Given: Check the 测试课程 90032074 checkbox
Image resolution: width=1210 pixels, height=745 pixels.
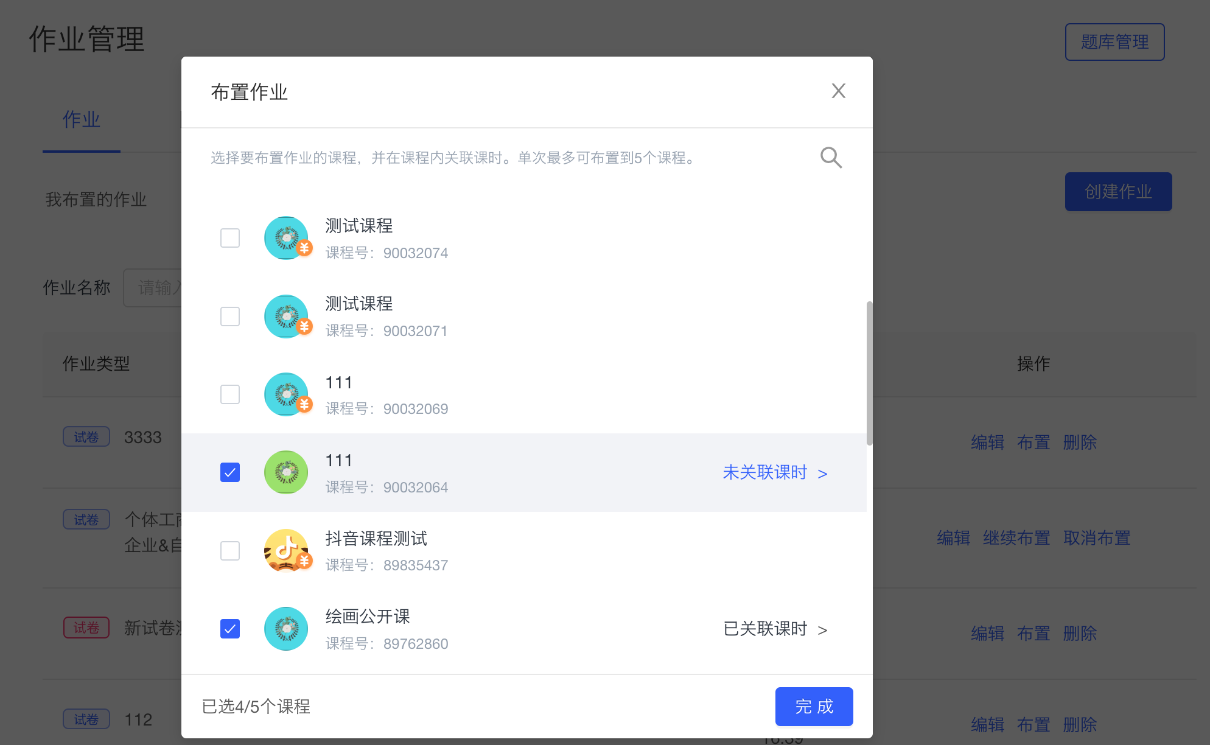Looking at the screenshot, I should tap(229, 238).
